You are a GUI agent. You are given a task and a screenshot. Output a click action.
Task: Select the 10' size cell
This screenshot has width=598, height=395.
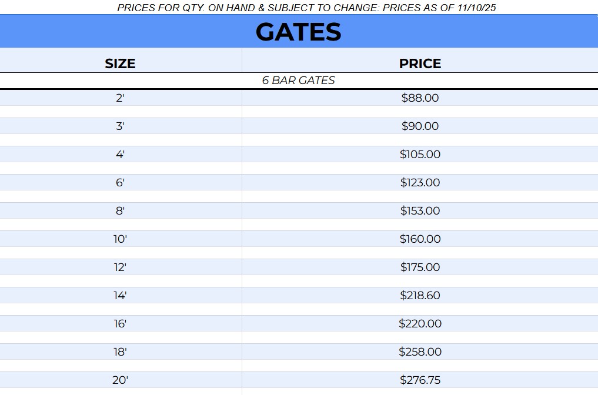click(x=120, y=239)
